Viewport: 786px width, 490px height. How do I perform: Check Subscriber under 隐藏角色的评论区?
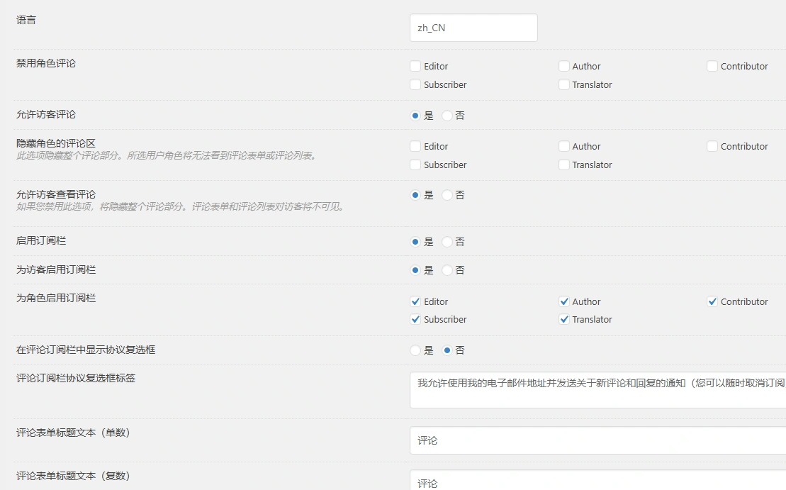coord(415,165)
